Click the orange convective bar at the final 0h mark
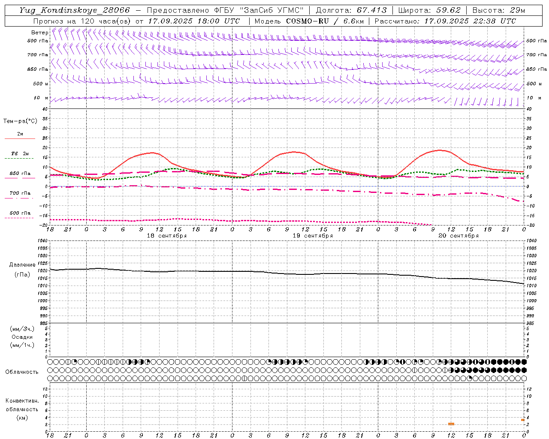The width and height of the screenshot is (549, 439). point(523,420)
